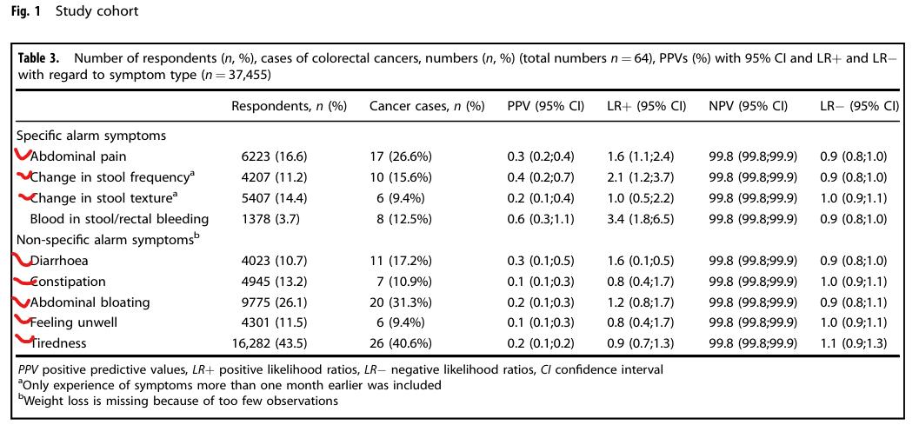Screen dimensions: 919x425
Task: Select the 'Cancer cases, n (%)' column header
Action: click(x=427, y=107)
